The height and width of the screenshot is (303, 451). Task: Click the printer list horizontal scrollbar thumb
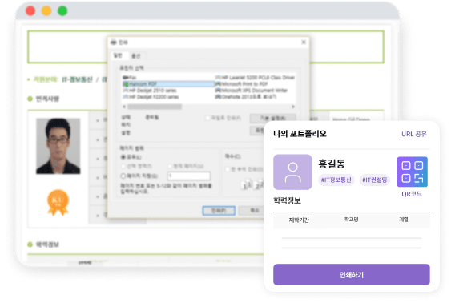pyautogui.click(x=155, y=107)
